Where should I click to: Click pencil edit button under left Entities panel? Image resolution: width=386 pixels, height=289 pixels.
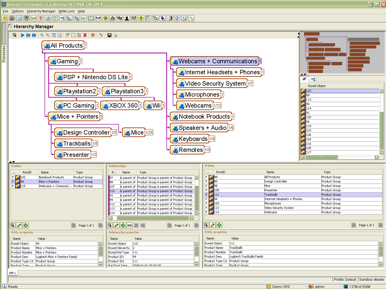(19, 225)
